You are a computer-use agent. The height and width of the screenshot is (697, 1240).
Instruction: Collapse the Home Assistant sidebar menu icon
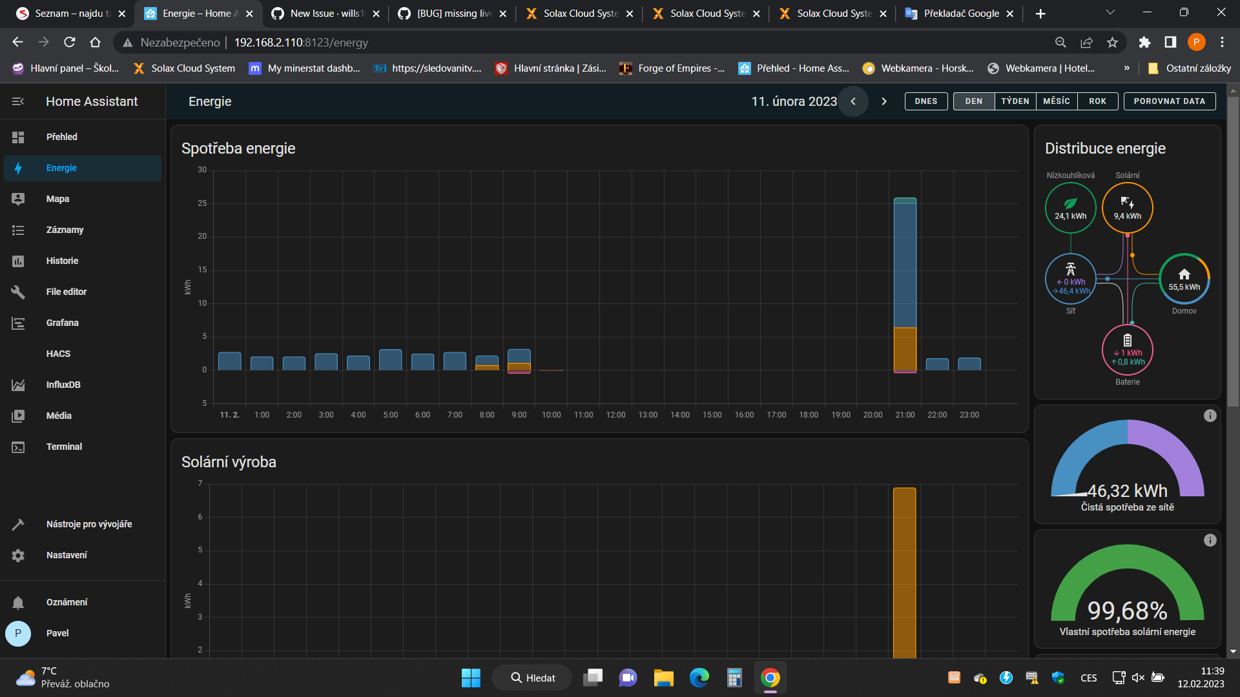pos(18,101)
